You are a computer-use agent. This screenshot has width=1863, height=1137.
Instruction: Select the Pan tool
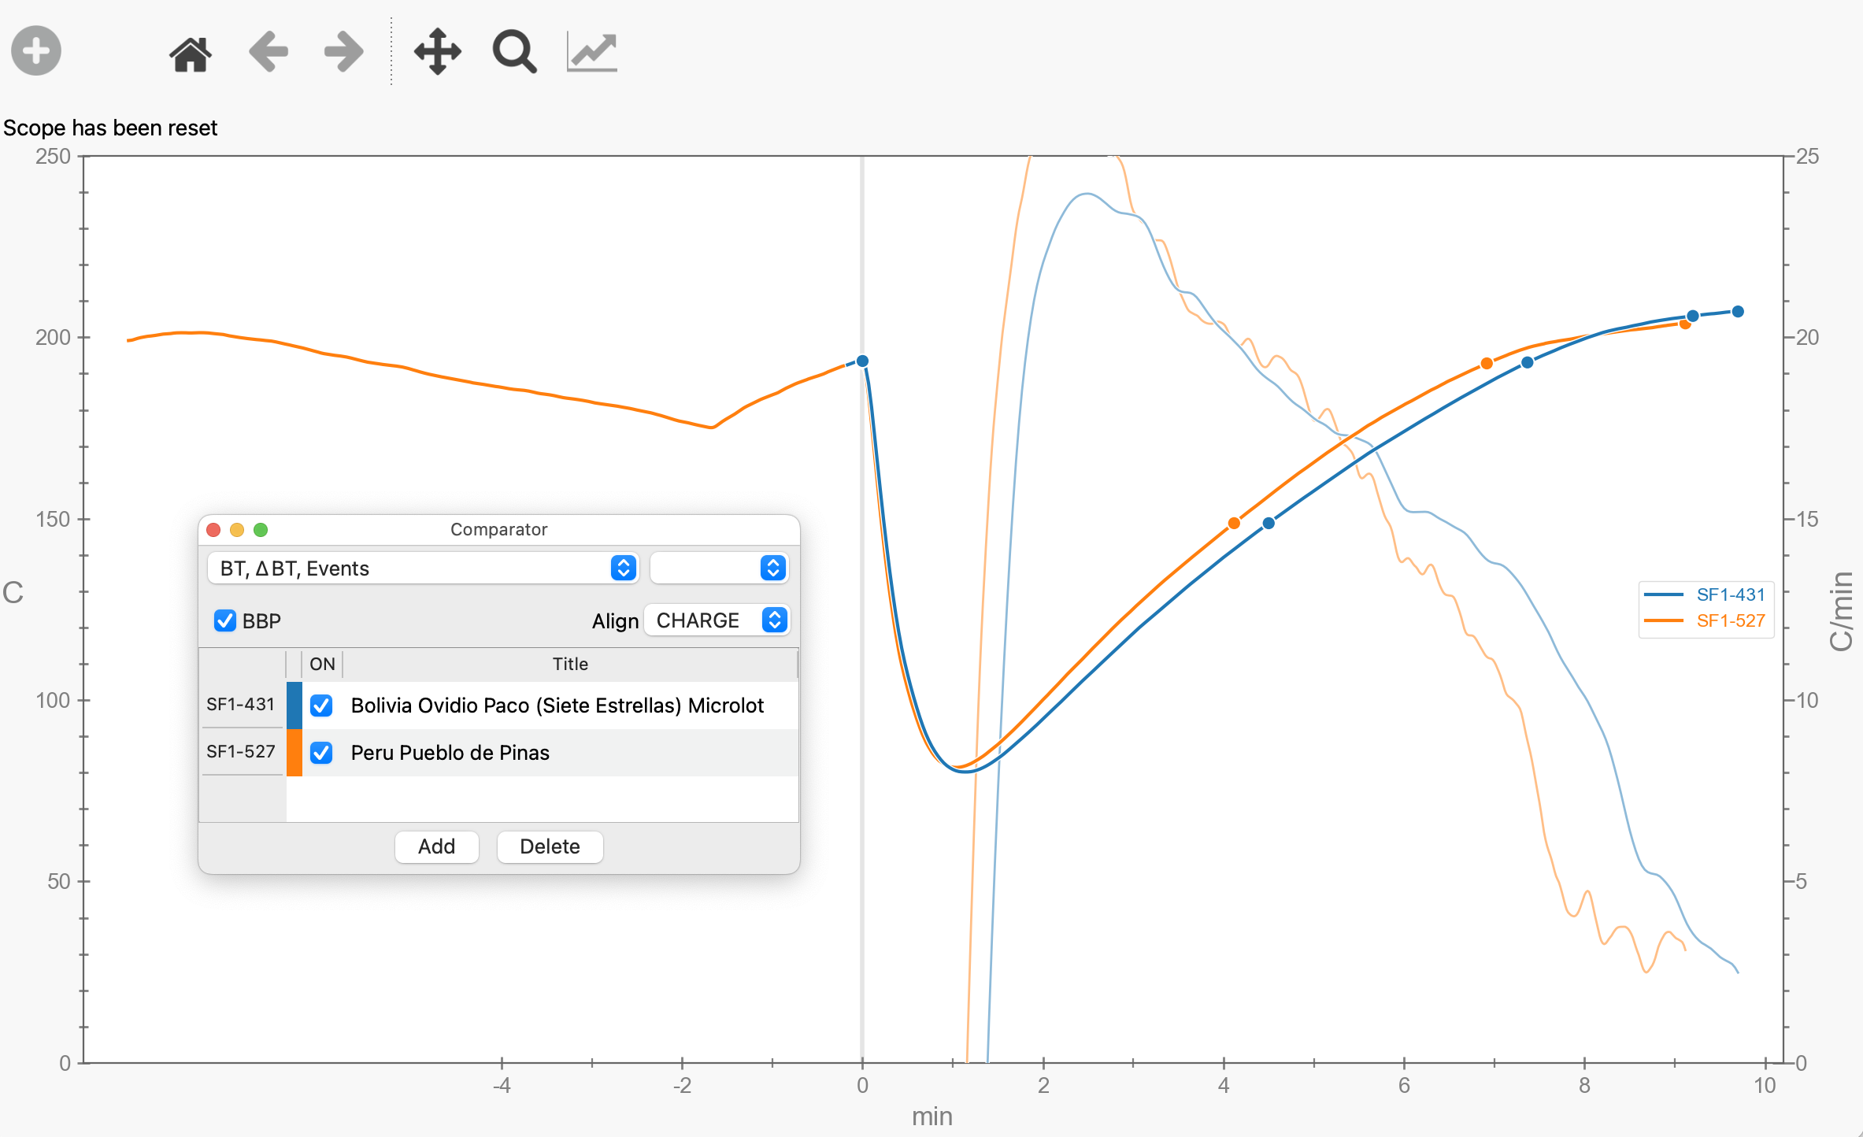(438, 52)
